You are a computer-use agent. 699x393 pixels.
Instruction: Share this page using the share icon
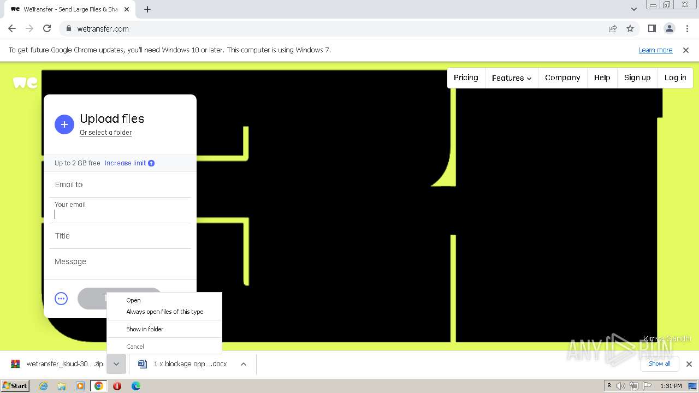(x=613, y=28)
